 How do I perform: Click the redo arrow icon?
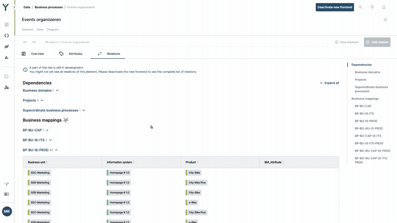pyautogui.click(x=34, y=42)
